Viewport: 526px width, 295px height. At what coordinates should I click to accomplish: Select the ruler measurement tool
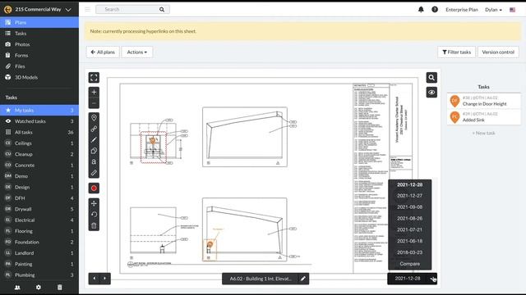[94, 173]
